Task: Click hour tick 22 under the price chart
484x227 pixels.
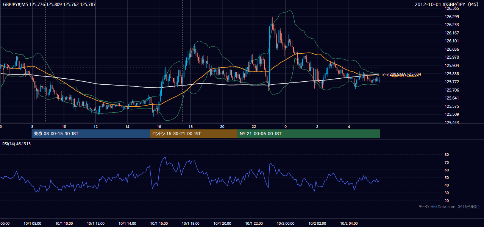Action: (254, 127)
